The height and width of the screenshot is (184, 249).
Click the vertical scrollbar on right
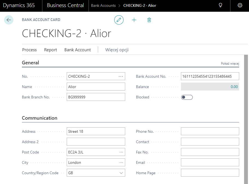pyautogui.click(x=246, y=119)
